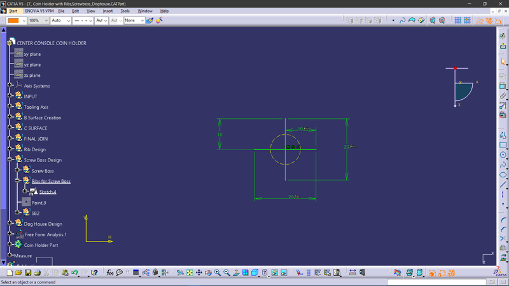Select the Trim tool
Image resolution: width=509 pixels, height=286 pixels.
[x=503, y=239]
